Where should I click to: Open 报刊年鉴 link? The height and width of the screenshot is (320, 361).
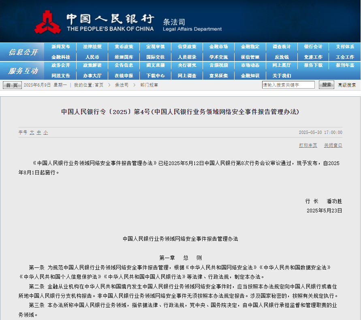tap(345, 65)
